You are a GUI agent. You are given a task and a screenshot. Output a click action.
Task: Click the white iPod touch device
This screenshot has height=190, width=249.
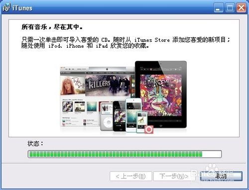click(x=133, y=115)
